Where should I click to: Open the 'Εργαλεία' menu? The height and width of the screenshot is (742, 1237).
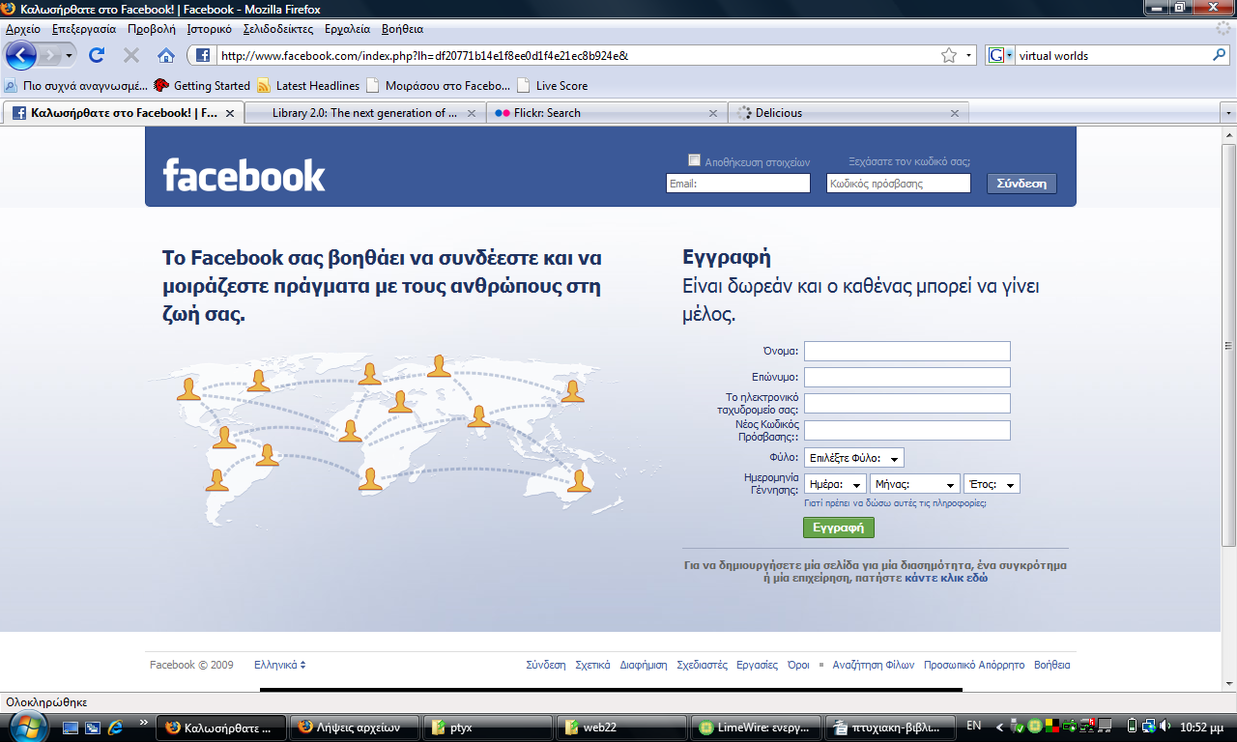pyautogui.click(x=349, y=29)
